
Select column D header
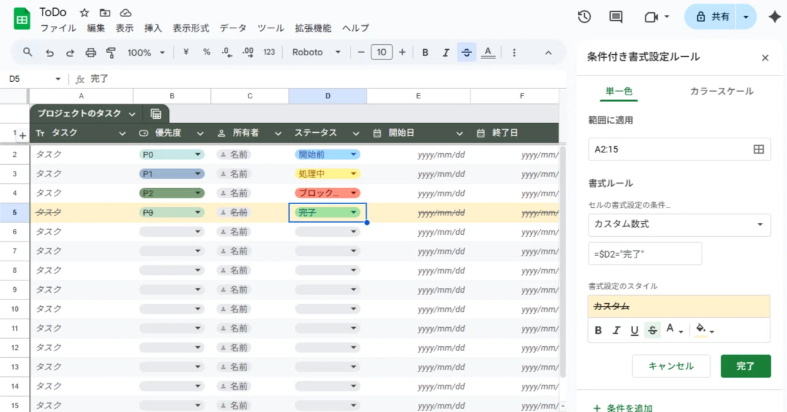(x=328, y=96)
